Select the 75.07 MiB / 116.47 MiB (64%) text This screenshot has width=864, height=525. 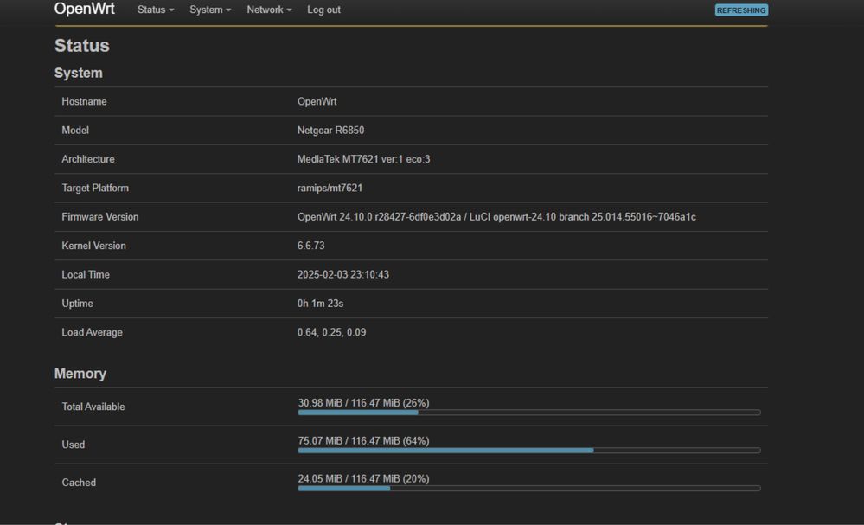click(363, 441)
